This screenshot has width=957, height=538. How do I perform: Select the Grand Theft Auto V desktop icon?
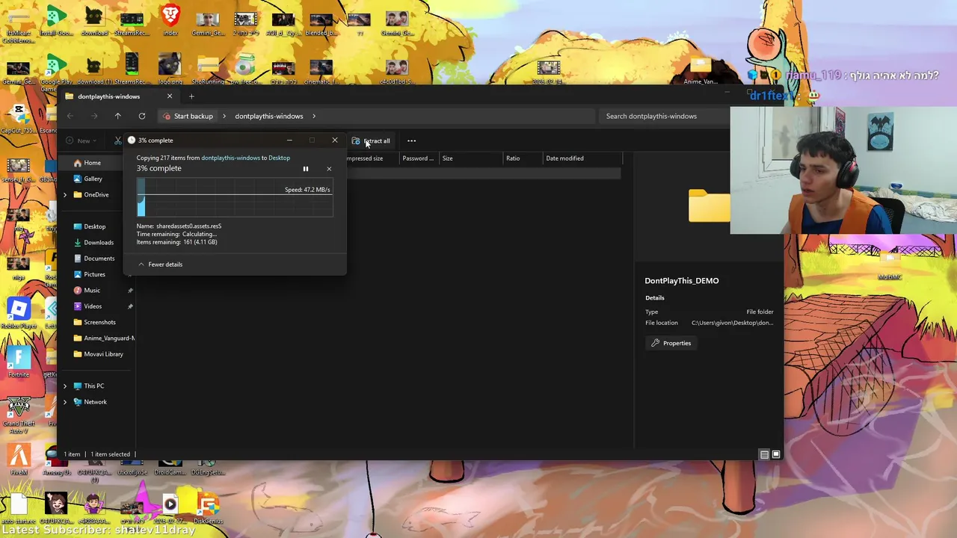pyautogui.click(x=19, y=415)
